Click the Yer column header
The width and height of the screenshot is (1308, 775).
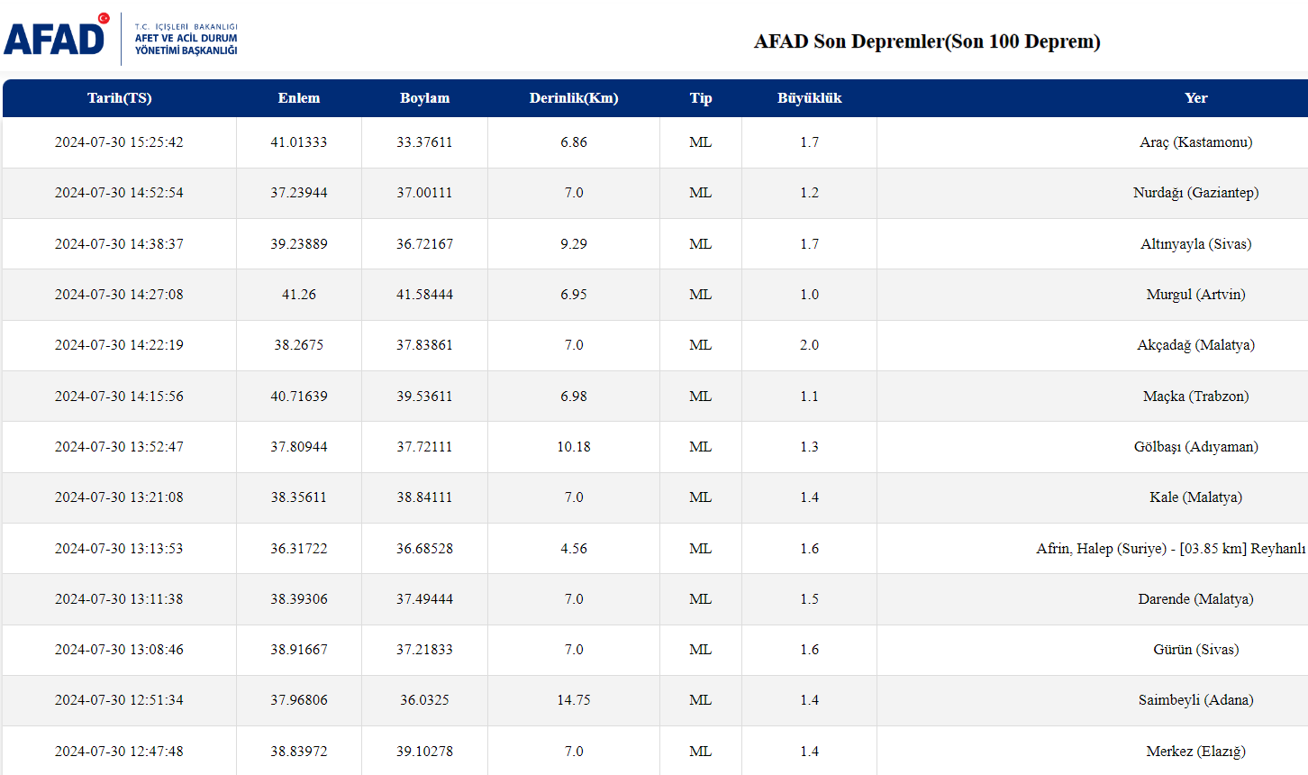tap(1196, 98)
